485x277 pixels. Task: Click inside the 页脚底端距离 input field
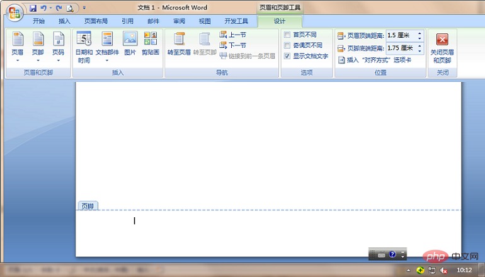click(x=399, y=48)
